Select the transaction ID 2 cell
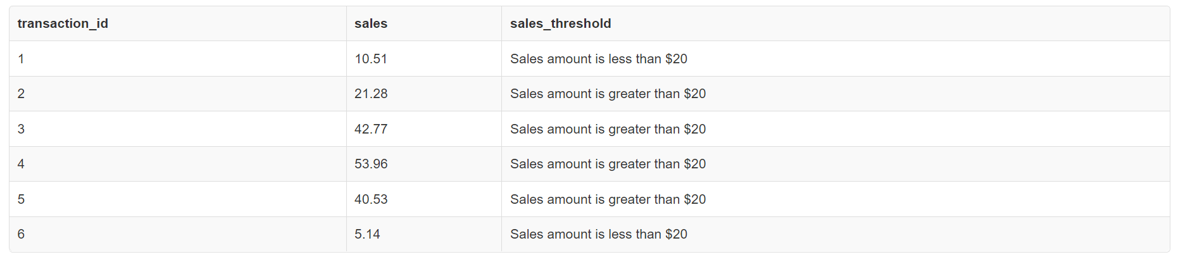Image resolution: width=1178 pixels, height=262 pixels. 21,94
